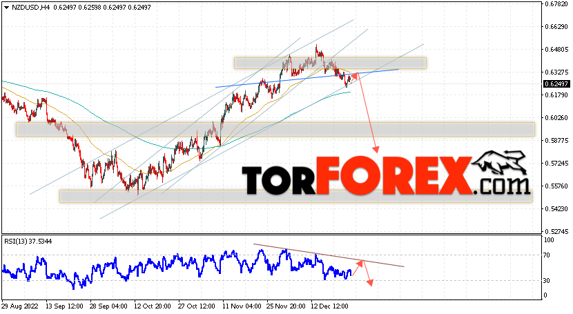
Task: Select the current price tag 0.62497
Action: tap(556, 84)
